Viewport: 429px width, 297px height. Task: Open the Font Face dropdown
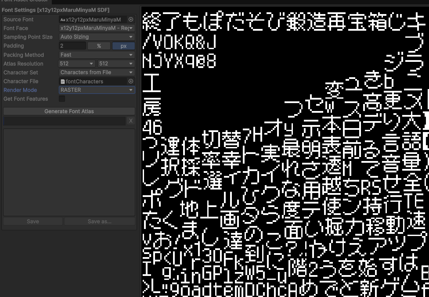(x=97, y=28)
